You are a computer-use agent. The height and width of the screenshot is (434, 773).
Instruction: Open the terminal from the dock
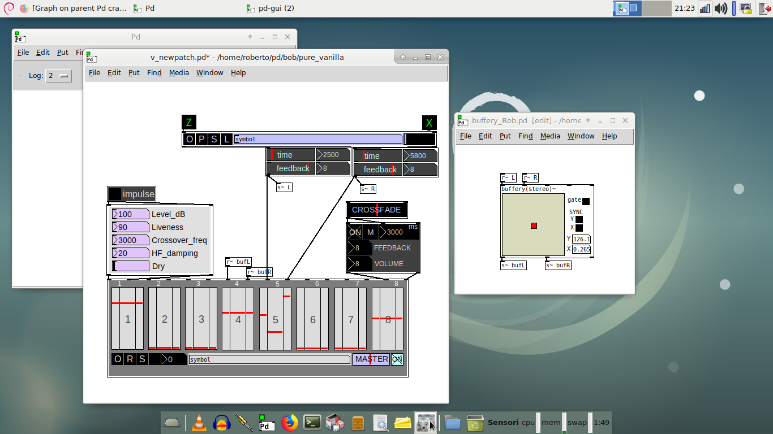(x=312, y=423)
